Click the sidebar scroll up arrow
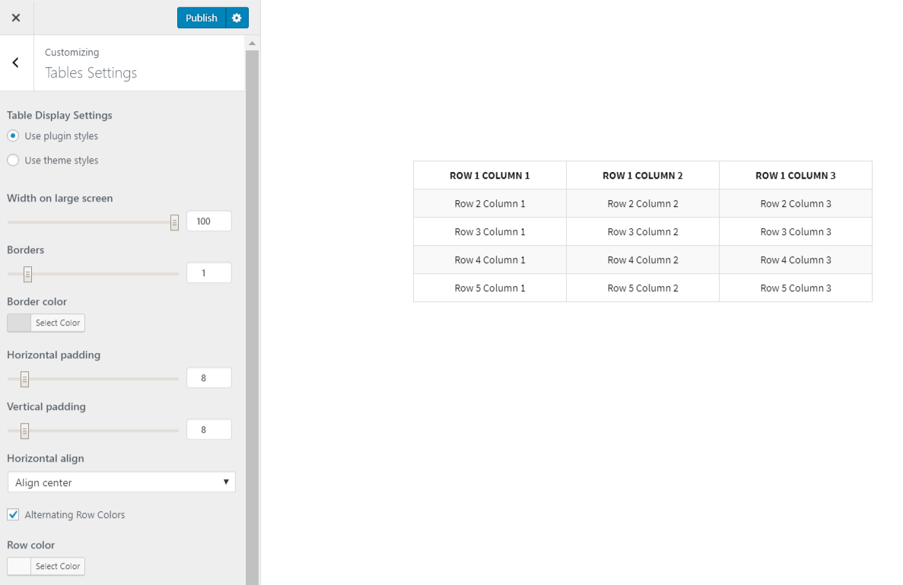Image resolution: width=903 pixels, height=585 pixels. 252,43
